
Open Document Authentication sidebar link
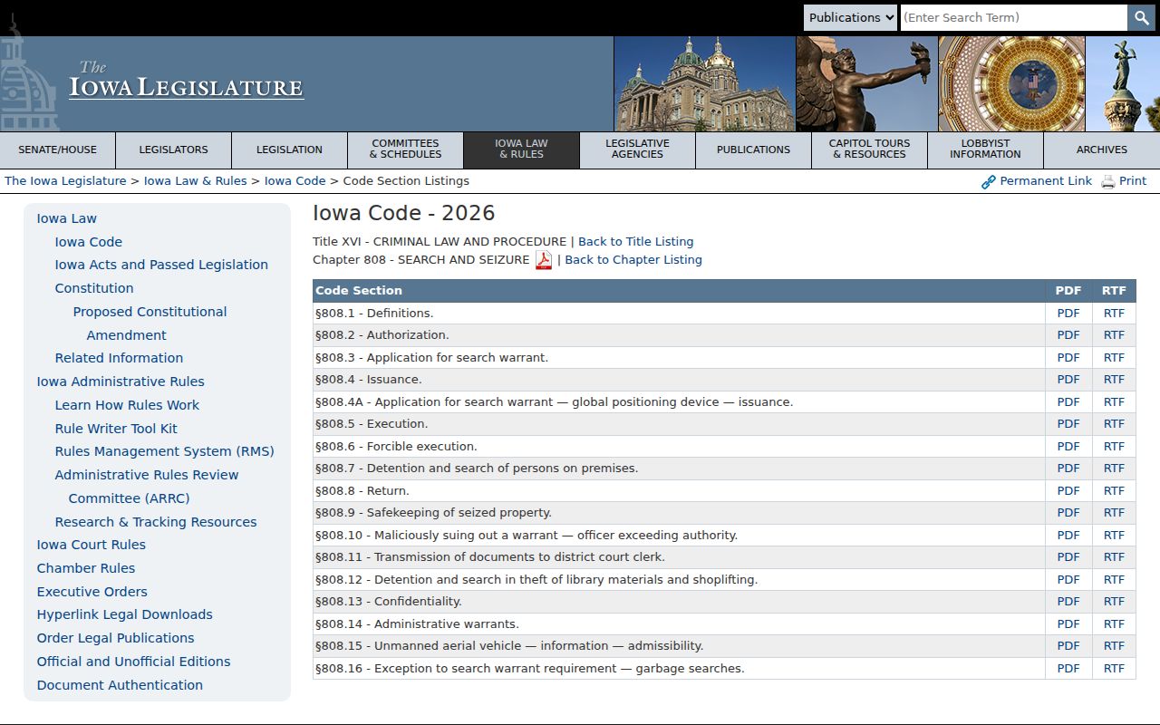[x=120, y=685]
